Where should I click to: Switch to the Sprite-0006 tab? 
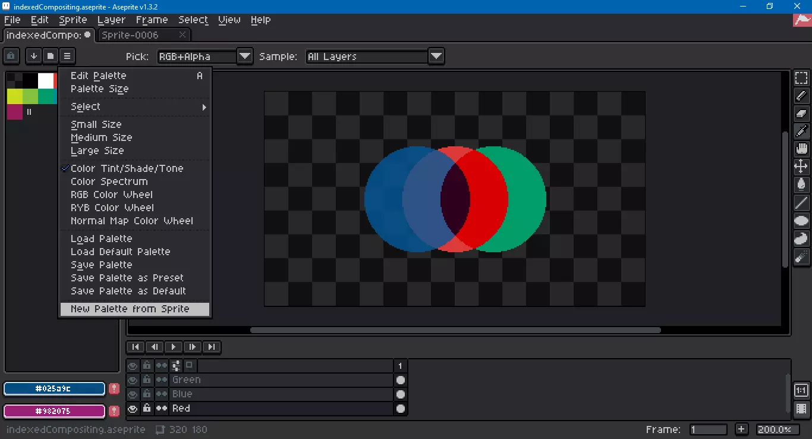(130, 35)
